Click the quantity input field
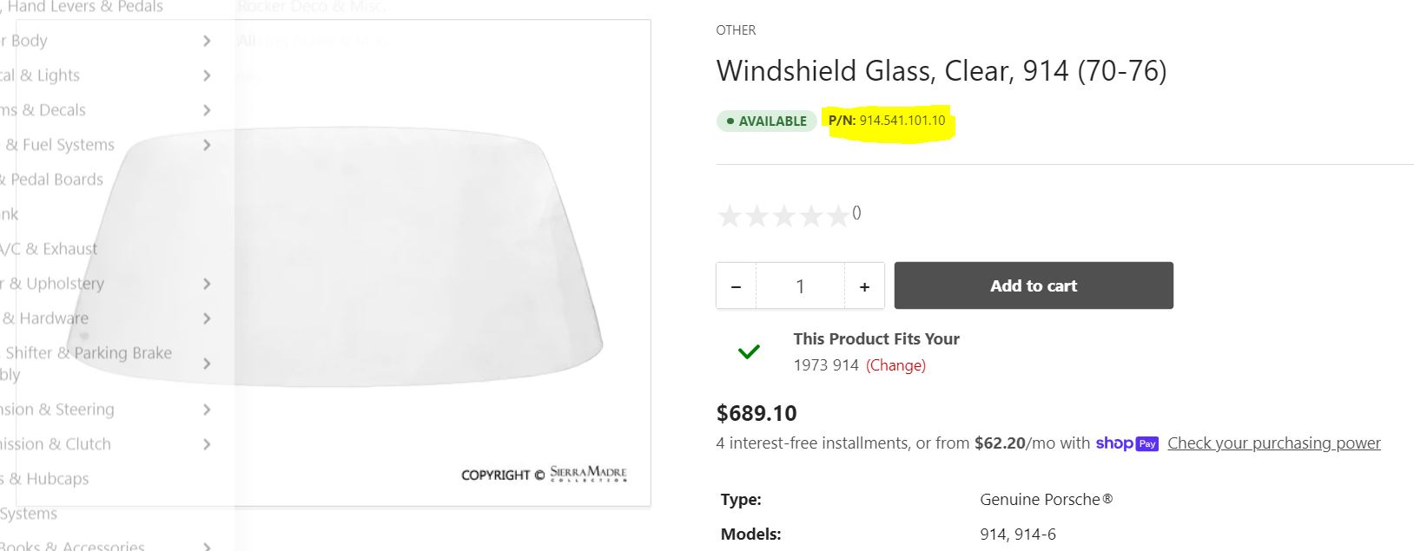The height and width of the screenshot is (551, 1414). (800, 286)
